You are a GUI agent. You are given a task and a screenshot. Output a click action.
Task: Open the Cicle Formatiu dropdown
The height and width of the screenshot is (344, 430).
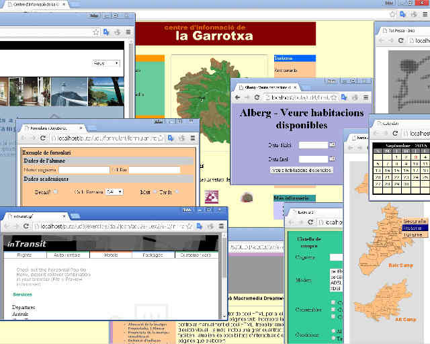[x=114, y=191]
